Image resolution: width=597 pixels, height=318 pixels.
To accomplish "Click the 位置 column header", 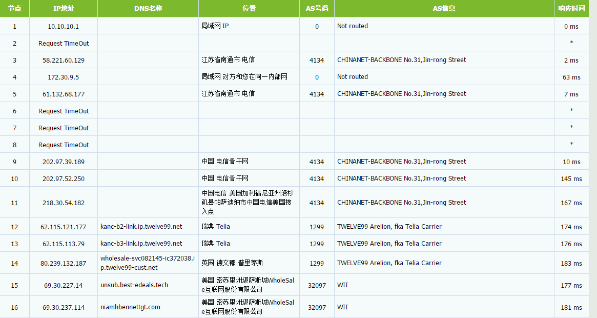I will 249,8.
